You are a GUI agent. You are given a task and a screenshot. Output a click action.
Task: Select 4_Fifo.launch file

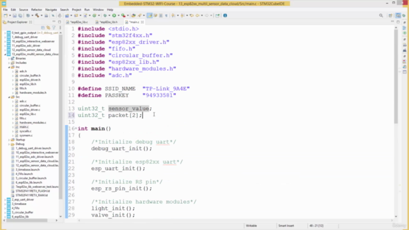point(24,174)
